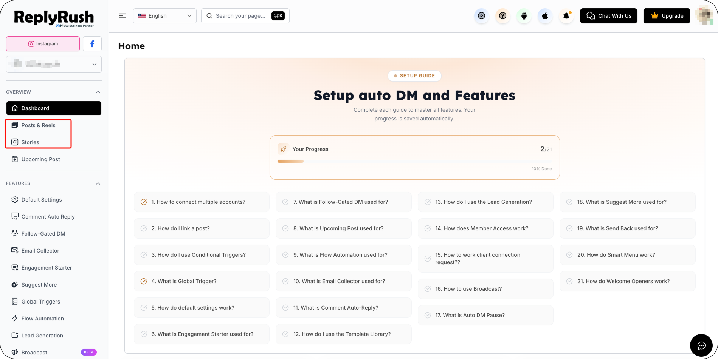The width and height of the screenshot is (718, 359).
Task: Click the Follow-Gated DM icon
Action: [15, 233]
